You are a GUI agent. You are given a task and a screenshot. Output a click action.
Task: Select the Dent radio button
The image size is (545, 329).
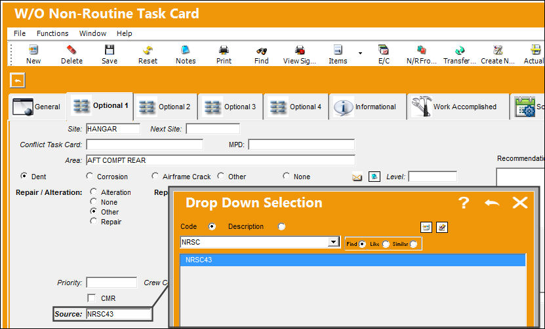(x=24, y=176)
